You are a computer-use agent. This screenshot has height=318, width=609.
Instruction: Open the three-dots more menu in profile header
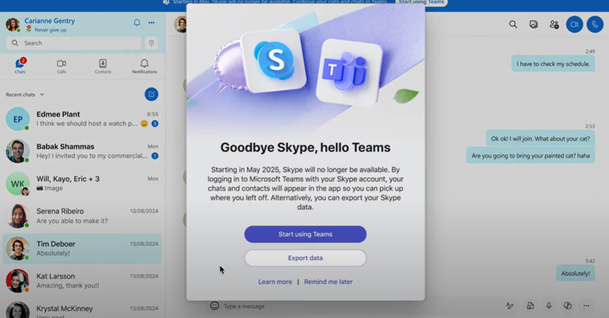point(152,23)
